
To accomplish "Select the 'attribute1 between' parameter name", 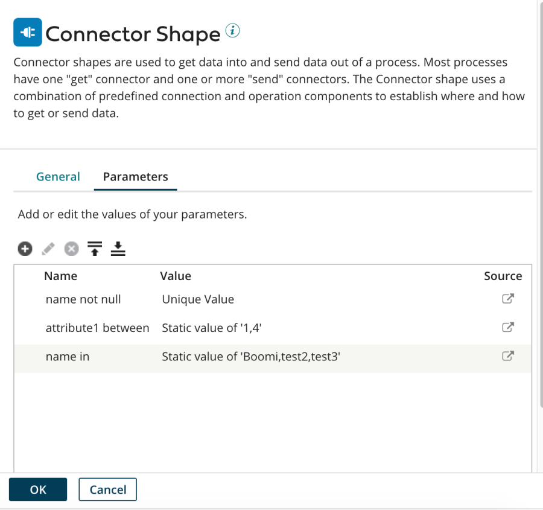I will pos(97,328).
